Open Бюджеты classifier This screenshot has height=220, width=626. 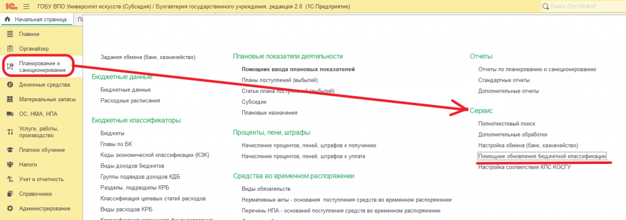pos(112,133)
